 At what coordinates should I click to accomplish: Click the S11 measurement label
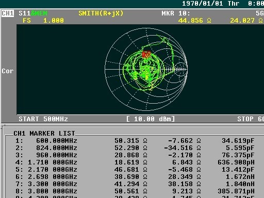pyautogui.click(x=25, y=13)
